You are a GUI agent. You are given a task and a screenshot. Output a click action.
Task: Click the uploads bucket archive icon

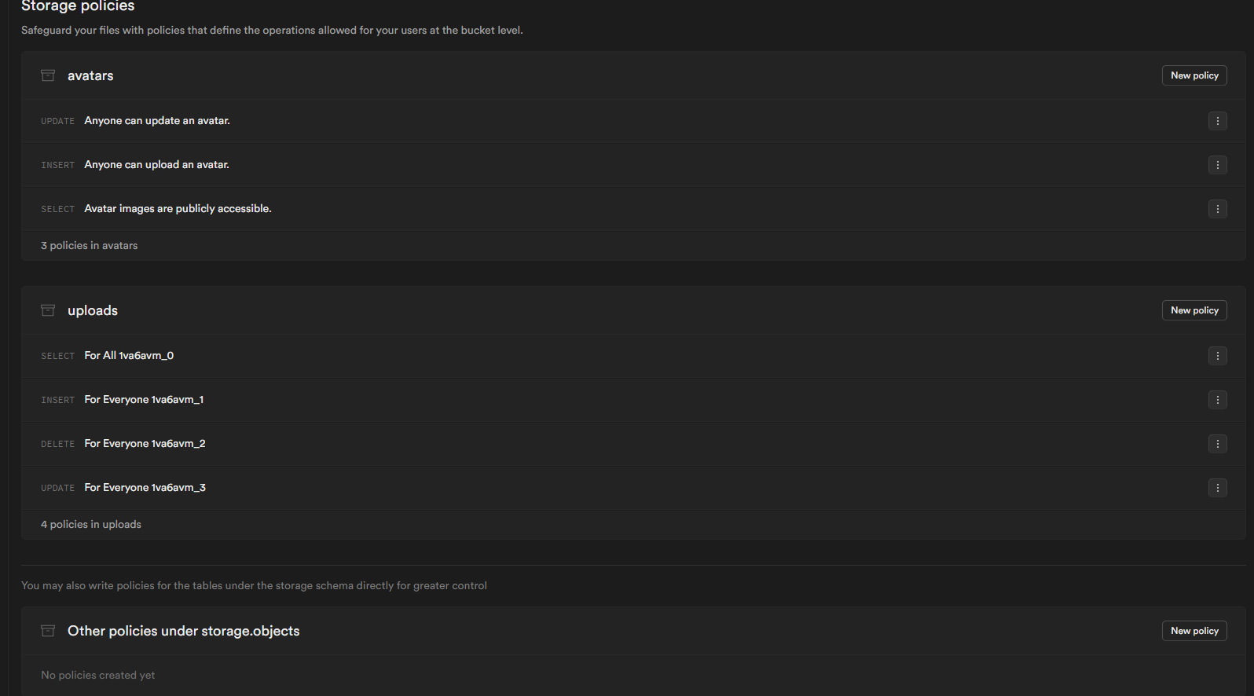tap(48, 310)
